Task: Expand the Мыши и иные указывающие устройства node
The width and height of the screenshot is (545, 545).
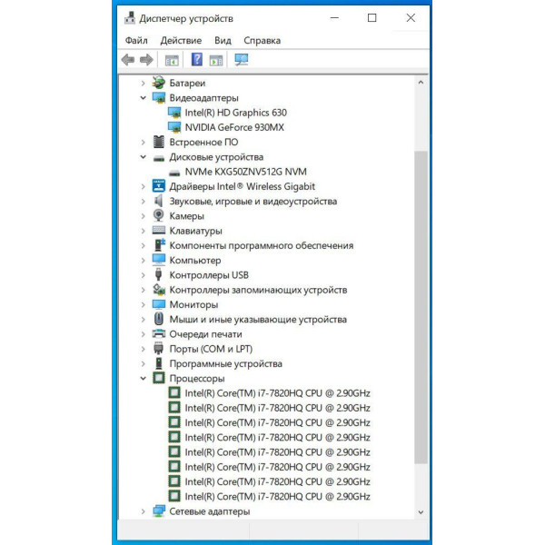Action: click(143, 320)
